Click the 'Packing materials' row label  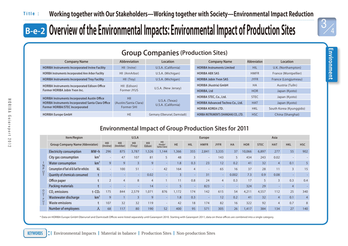61,186
